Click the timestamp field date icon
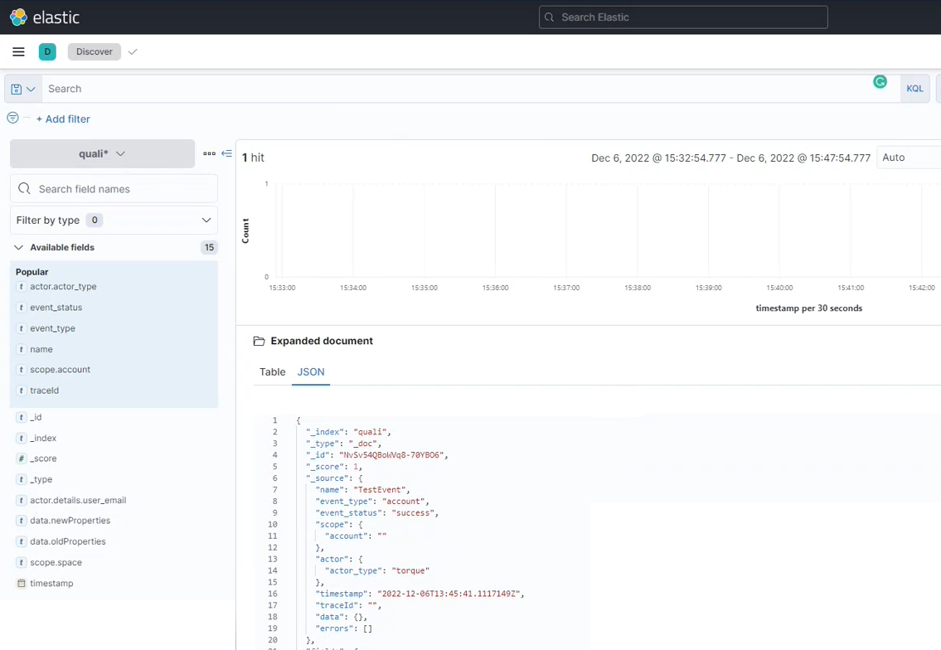 [22, 584]
